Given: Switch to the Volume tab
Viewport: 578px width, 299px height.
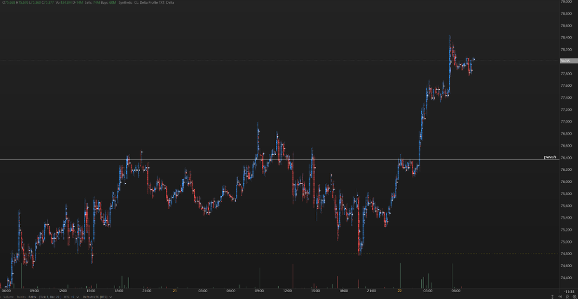Looking at the screenshot, I should click(9, 297).
